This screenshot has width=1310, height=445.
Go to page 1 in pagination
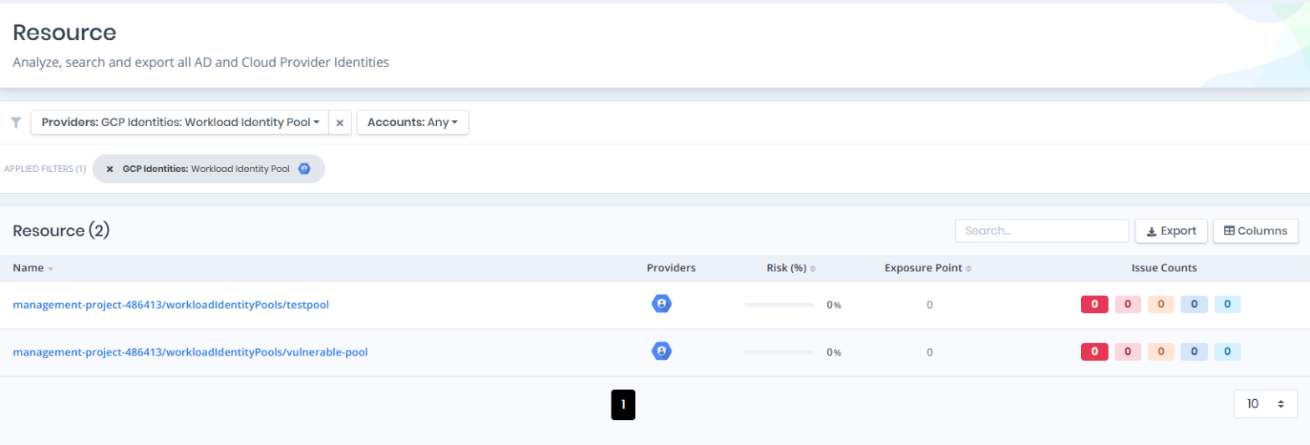pyautogui.click(x=623, y=405)
